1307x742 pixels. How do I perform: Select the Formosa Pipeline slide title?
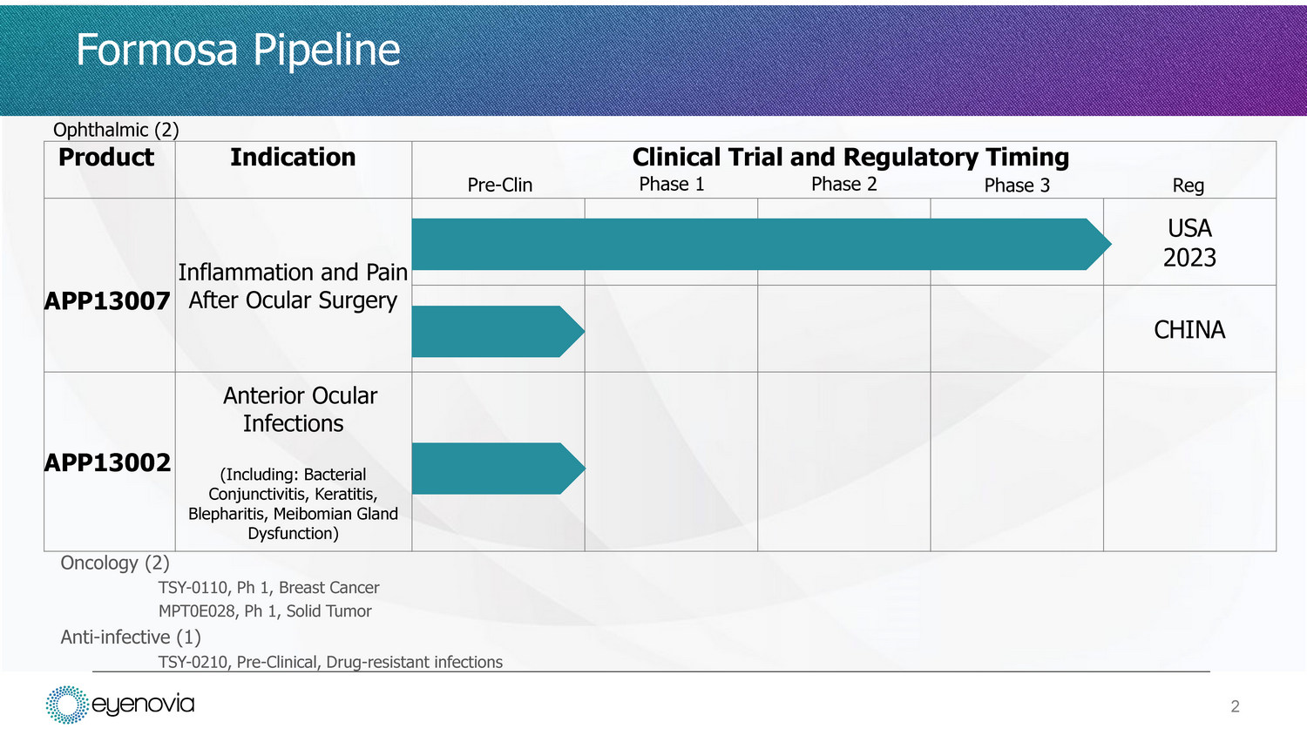pyautogui.click(x=238, y=50)
